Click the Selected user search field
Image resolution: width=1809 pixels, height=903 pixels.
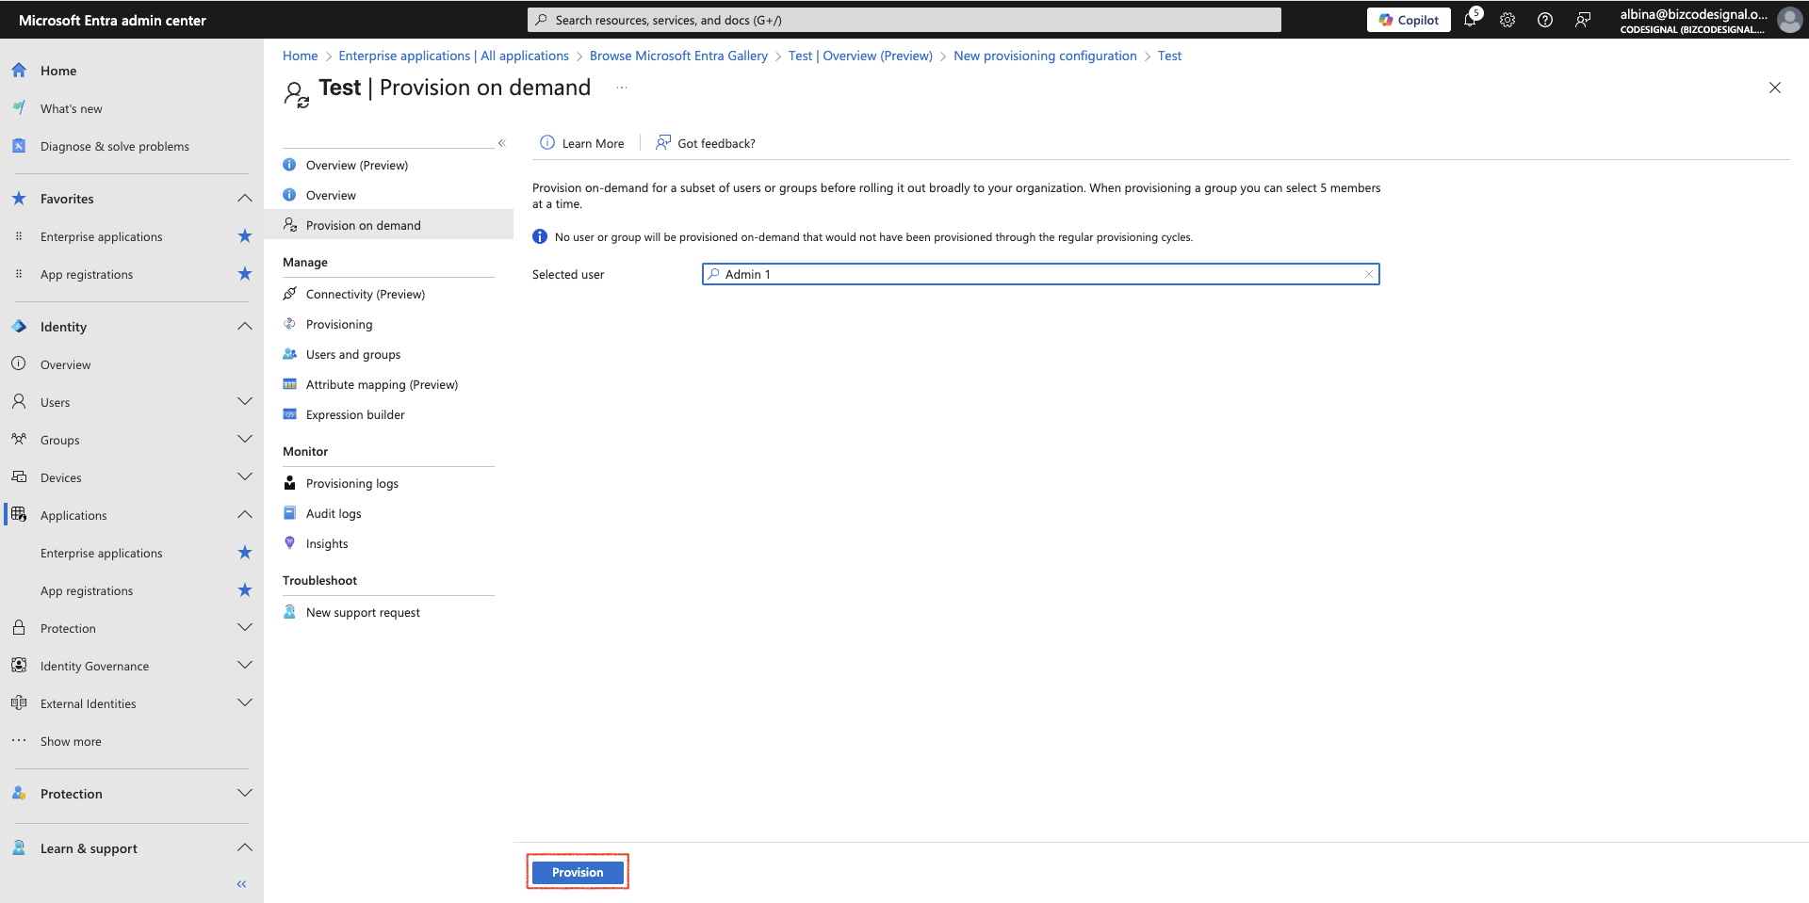pos(1040,274)
